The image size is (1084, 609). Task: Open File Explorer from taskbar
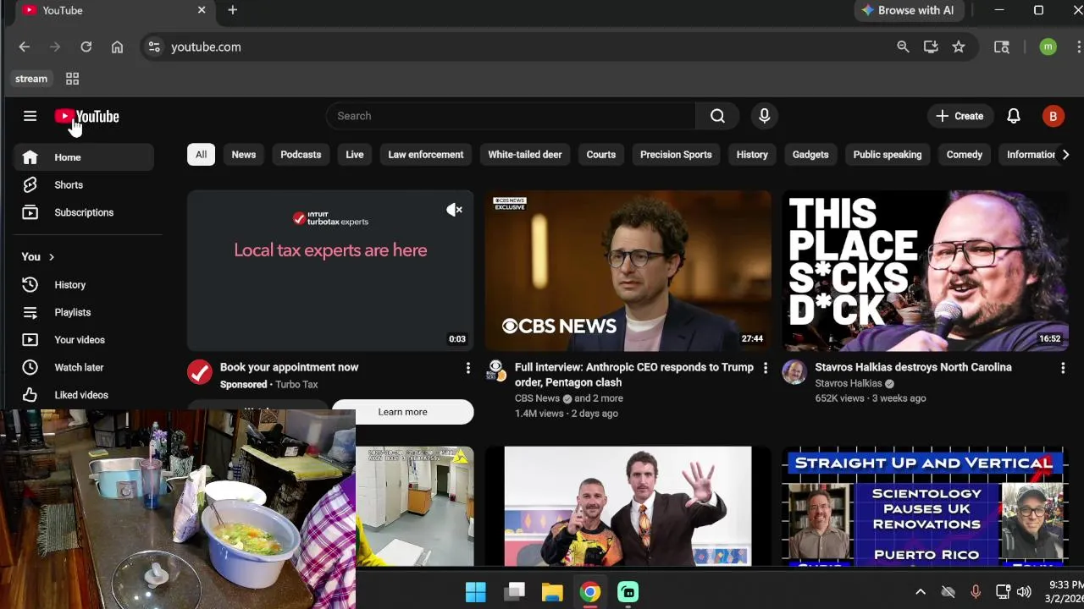[x=552, y=592]
